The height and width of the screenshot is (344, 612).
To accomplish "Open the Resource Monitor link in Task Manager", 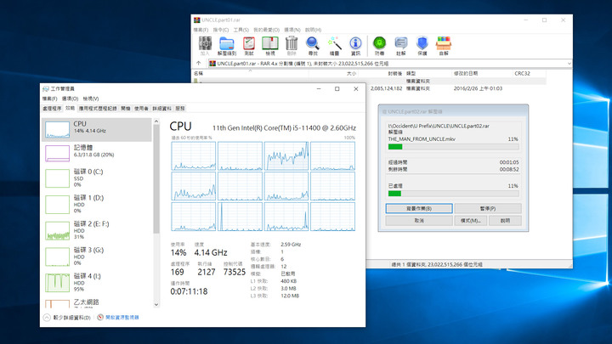I will click(x=122, y=318).
